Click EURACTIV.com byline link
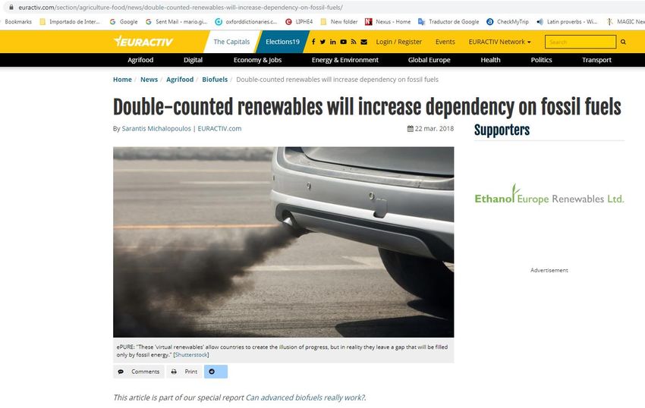The height and width of the screenshot is (408, 645). tap(219, 128)
